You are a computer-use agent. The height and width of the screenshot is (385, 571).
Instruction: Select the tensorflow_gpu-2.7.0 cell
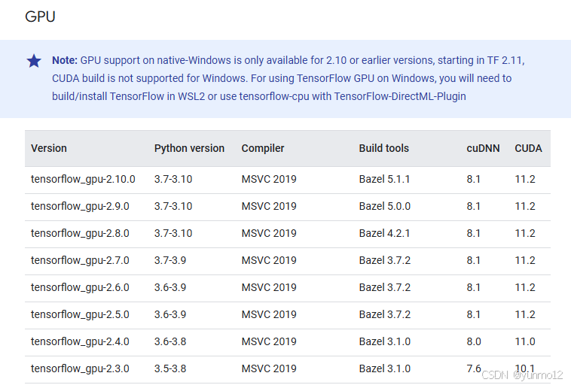click(x=80, y=261)
